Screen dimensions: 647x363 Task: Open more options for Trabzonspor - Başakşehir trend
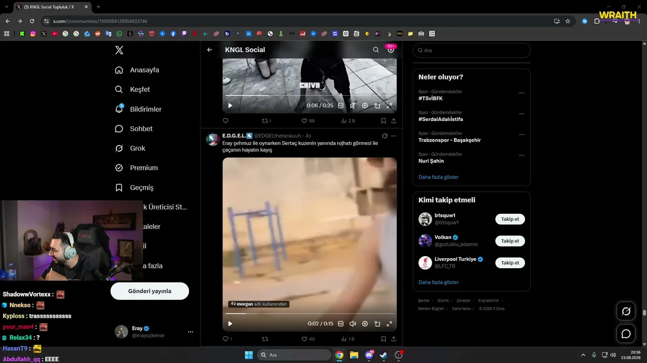[x=522, y=135]
